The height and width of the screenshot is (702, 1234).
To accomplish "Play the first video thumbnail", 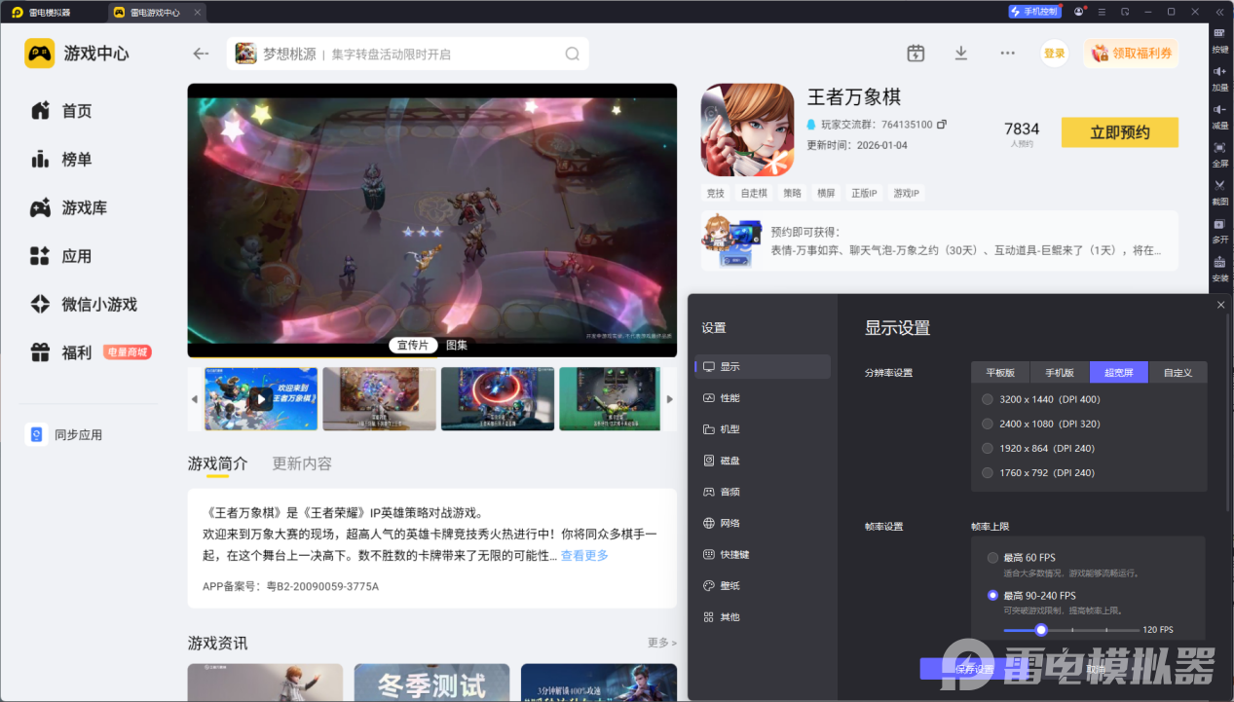I will pos(261,398).
